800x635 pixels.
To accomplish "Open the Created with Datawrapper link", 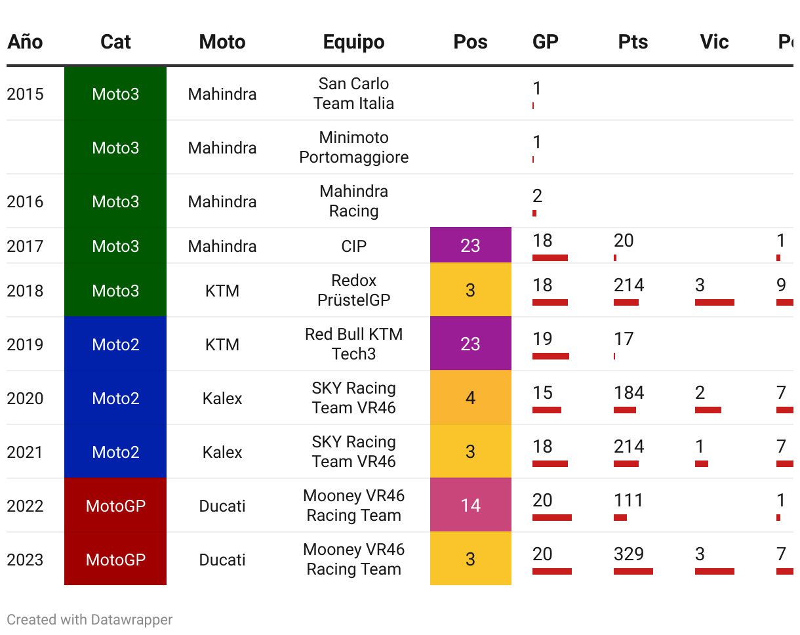I will coord(90,619).
